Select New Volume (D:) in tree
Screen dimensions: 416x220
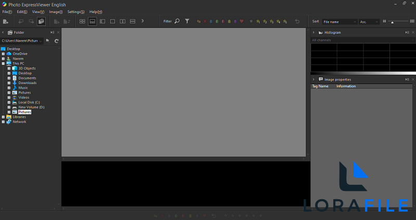click(x=31, y=107)
